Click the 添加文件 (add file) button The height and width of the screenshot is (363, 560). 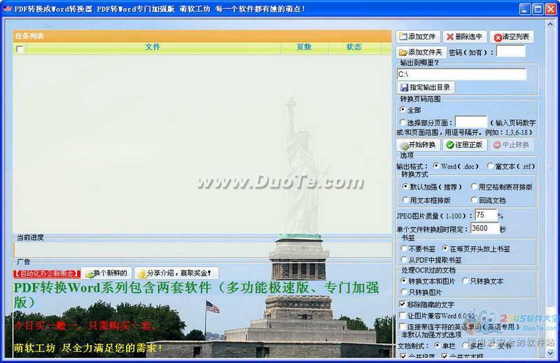pyautogui.click(x=417, y=37)
